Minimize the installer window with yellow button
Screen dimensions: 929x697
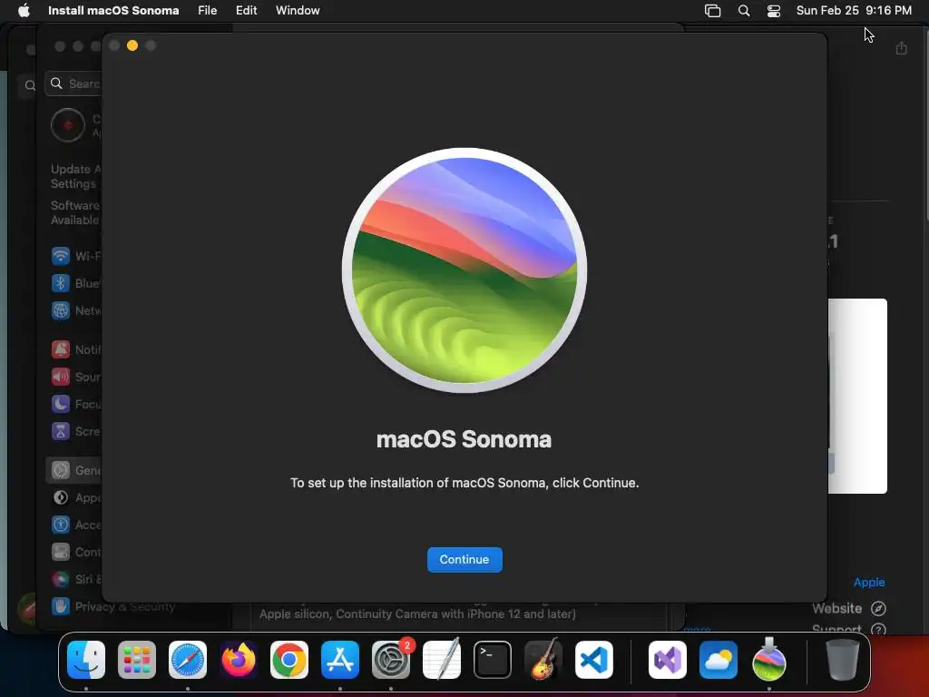pos(132,45)
